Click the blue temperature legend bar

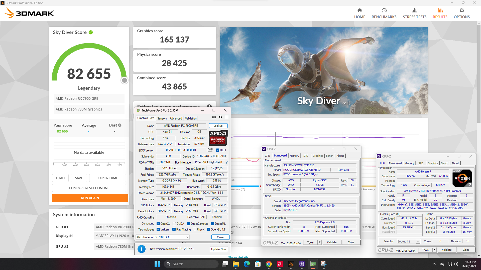coord(245,186)
